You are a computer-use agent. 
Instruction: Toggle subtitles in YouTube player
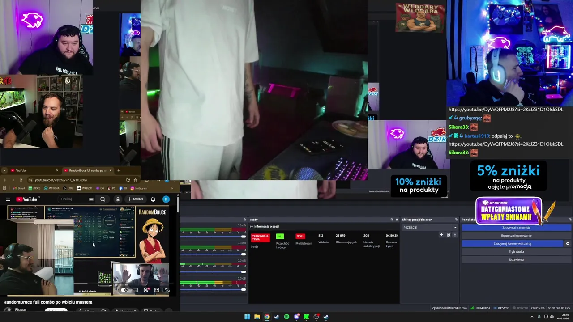[135, 290]
